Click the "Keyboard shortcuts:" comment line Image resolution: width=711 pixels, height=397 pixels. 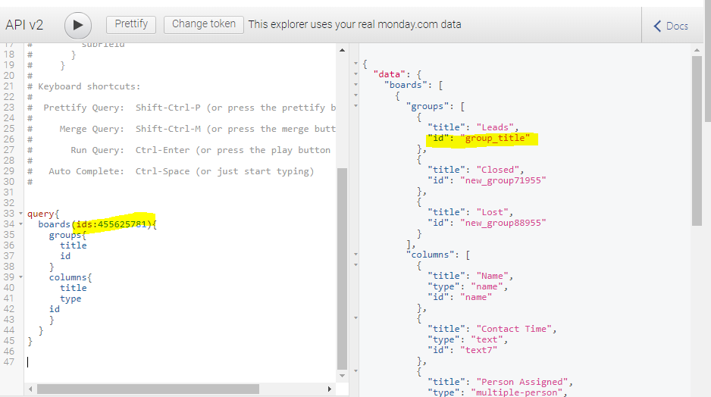(x=89, y=86)
